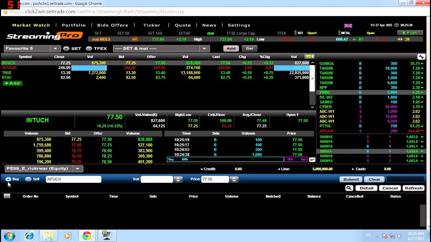Click the PTTGC ticker entry
Viewport: 431px width, 242px height.
[372, 126]
